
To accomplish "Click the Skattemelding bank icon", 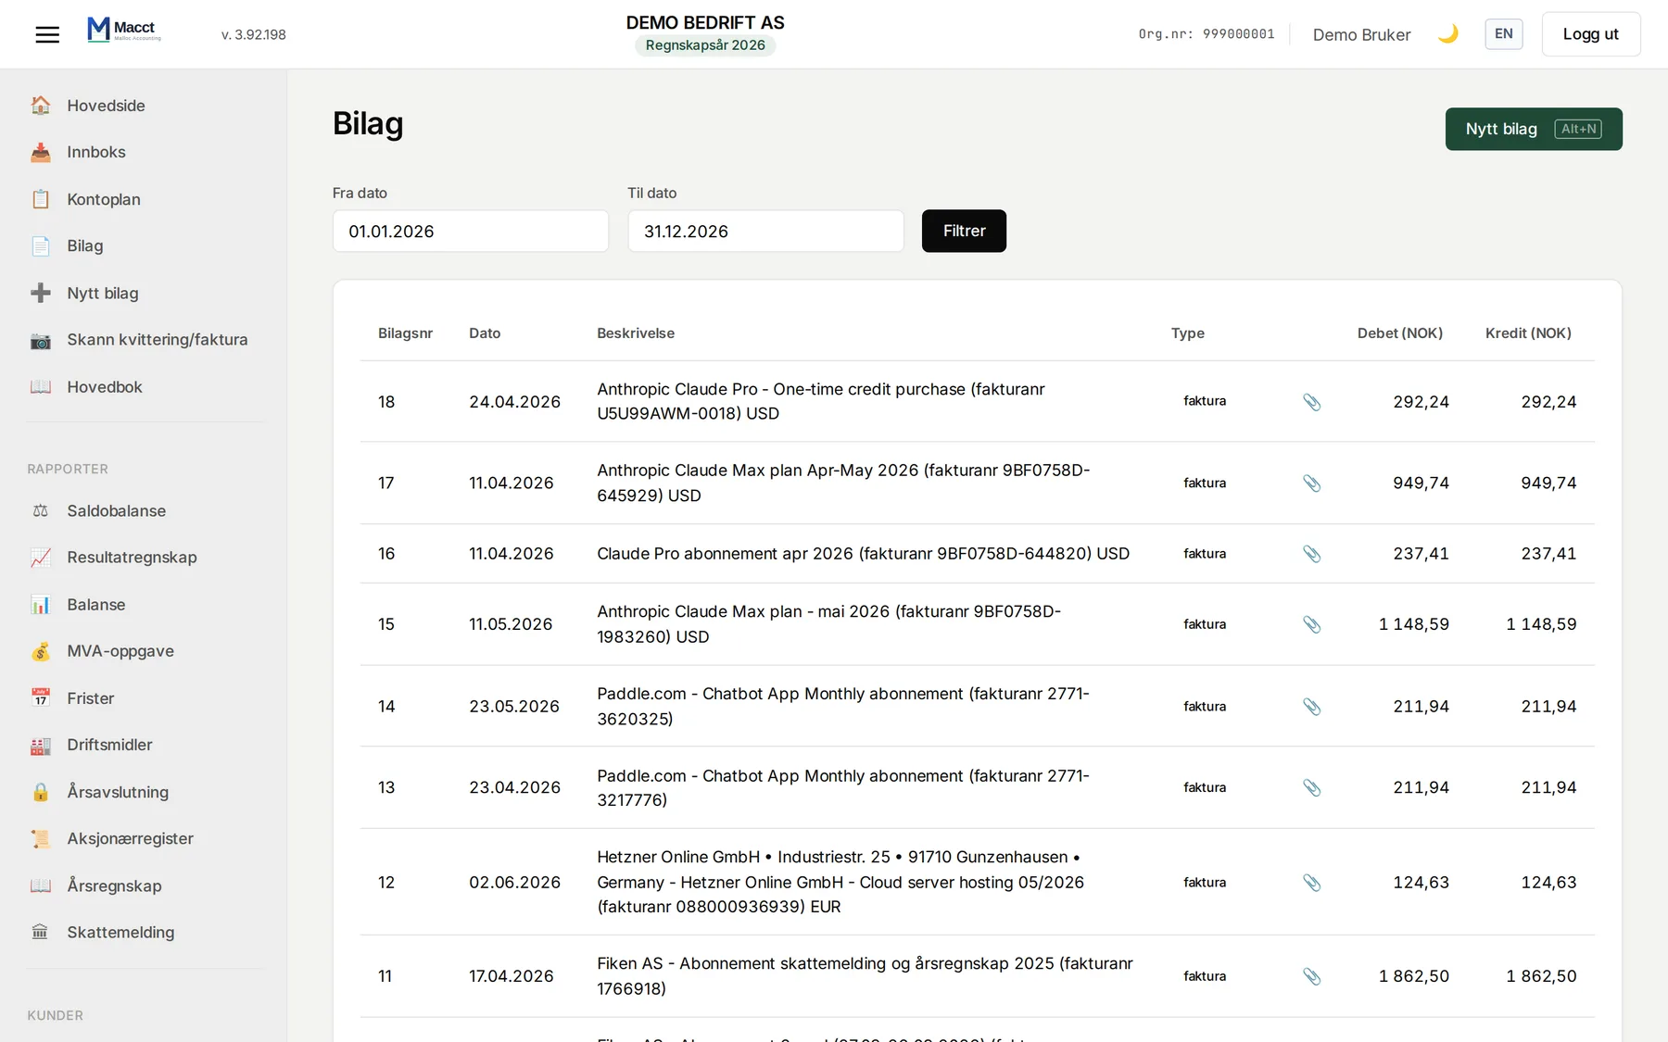I will [x=41, y=932].
